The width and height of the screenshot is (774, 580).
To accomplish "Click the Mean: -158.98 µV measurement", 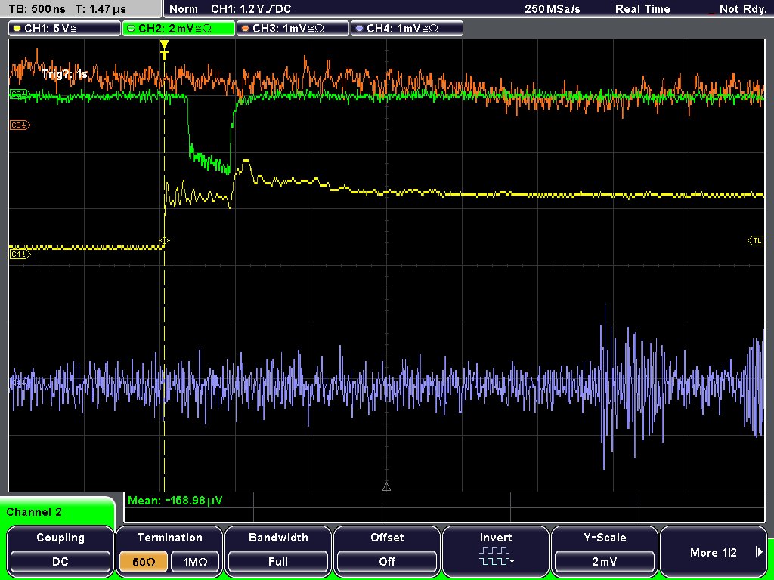I will pyautogui.click(x=175, y=501).
